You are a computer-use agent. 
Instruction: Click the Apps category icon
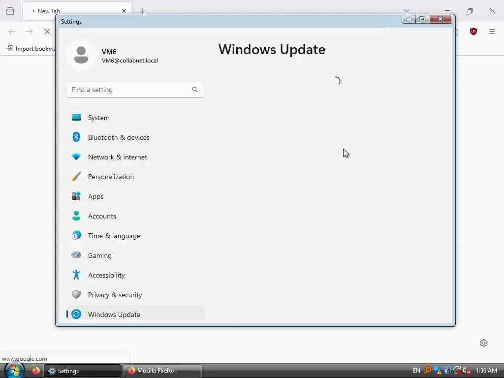(76, 196)
